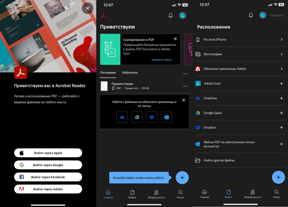Tap Acrobat logo in home screen header
The image size is (288, 207).
(104, 16)
